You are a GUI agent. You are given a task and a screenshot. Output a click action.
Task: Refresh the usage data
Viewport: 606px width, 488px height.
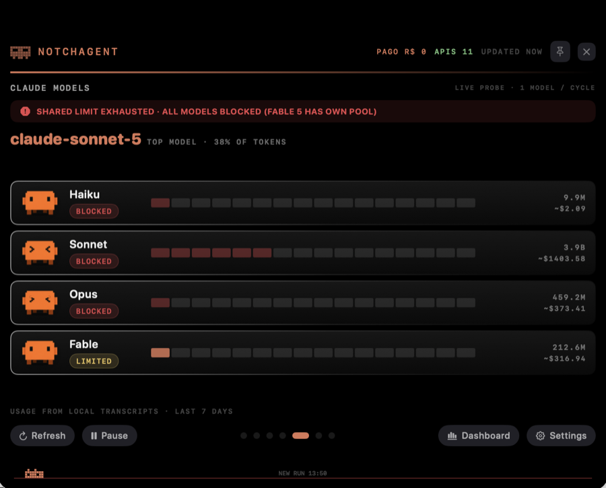42,435
